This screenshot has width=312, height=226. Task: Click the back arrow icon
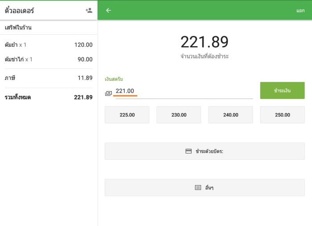pyautogui.click(x=108, y=10)
